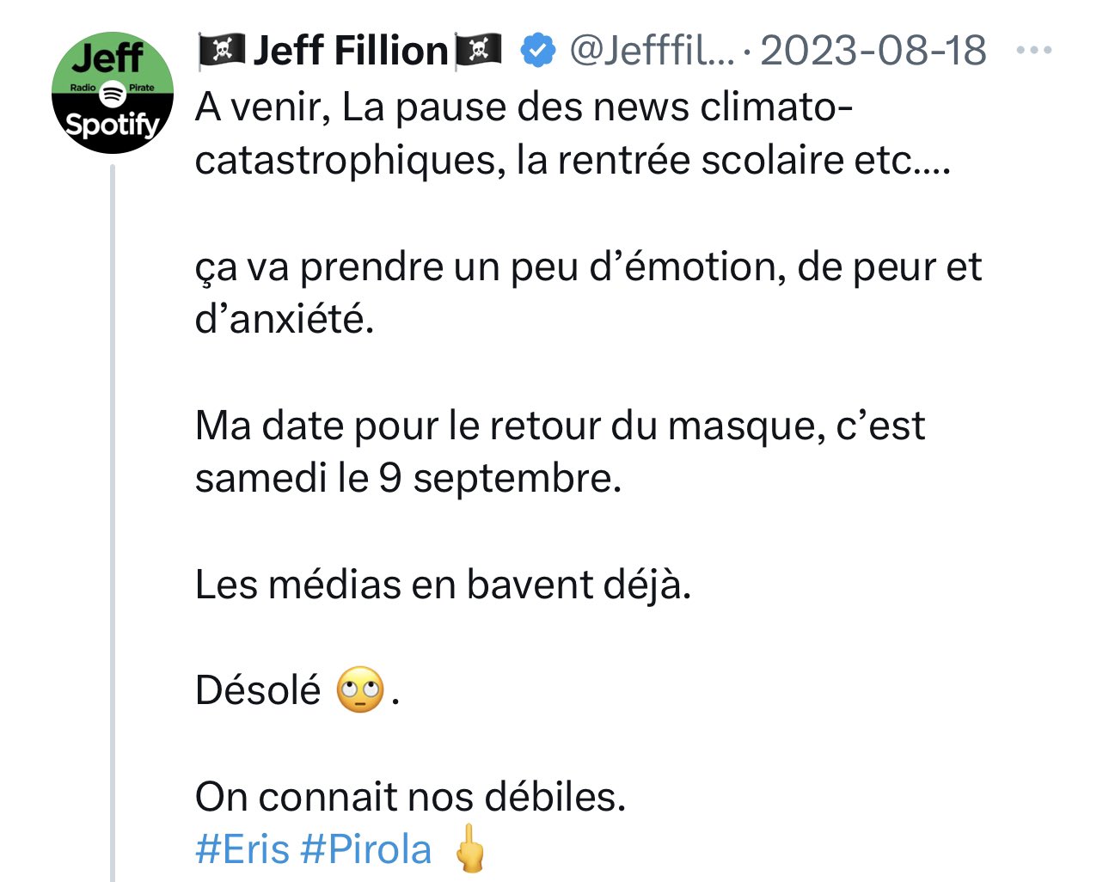Open the Jeff Fillion display name

pyautogui.click(x=351, y=51)
